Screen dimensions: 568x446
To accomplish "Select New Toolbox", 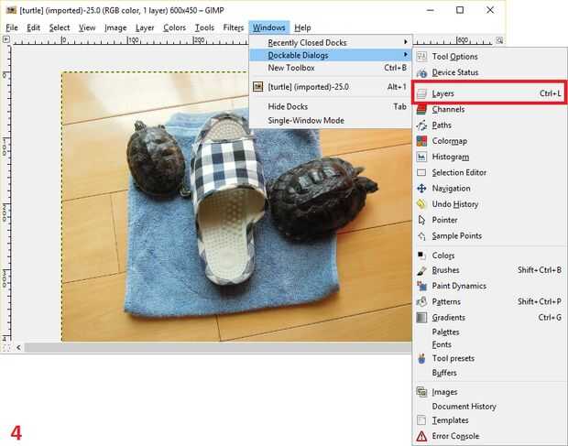I will tap(331, 68).
